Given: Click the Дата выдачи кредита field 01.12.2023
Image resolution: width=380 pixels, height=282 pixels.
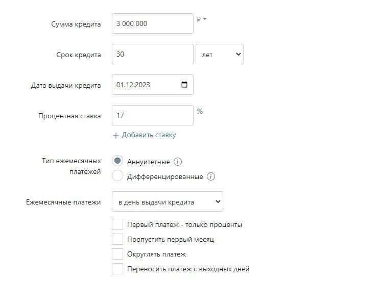Looking at the screenshot, I should (x=153, y=85).
